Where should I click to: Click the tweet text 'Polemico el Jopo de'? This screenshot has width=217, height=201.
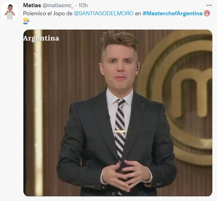pos(48,13)
